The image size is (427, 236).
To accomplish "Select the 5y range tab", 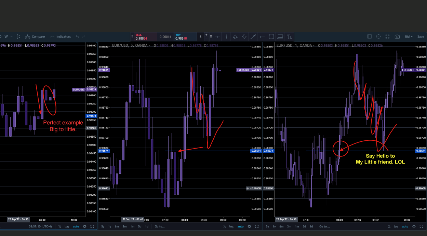I will (x=103, y=226).
